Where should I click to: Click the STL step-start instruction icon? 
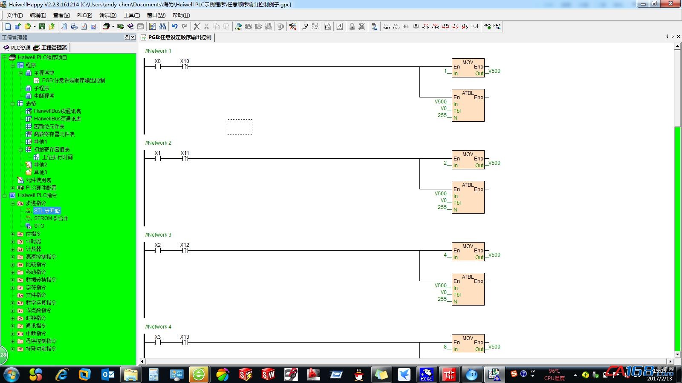[386, 26]
